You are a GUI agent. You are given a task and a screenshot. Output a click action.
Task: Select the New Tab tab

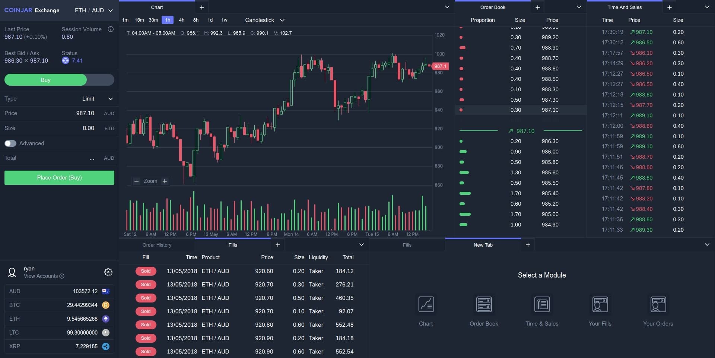pyautogui.click(x=483, y=245)
